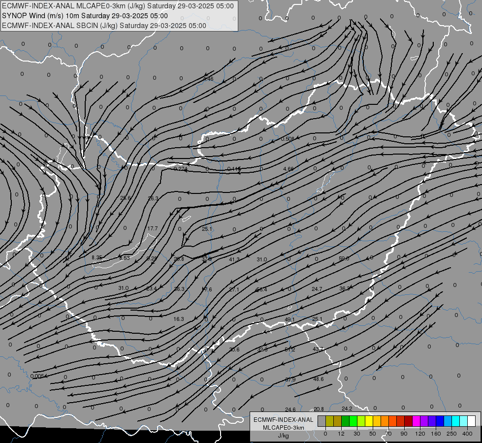Click the 0.005 value on the map

(x=37, y=376)
